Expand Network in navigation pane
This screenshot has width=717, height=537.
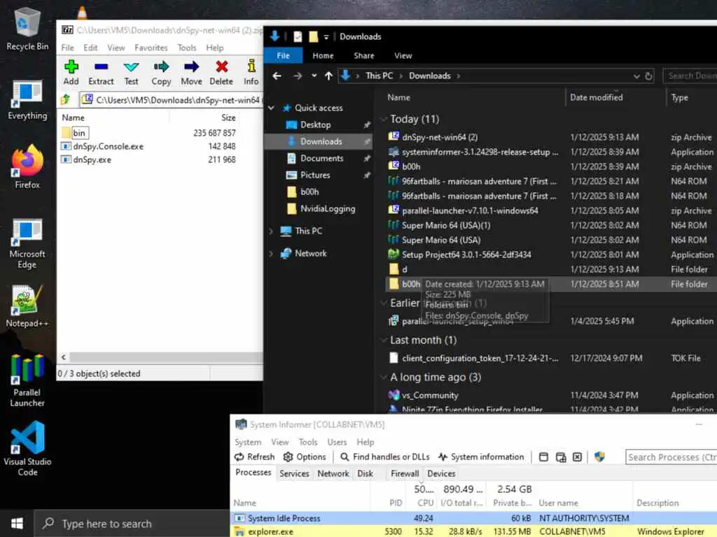(271, 253)
